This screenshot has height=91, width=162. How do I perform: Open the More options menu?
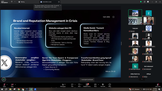(110, 85)
